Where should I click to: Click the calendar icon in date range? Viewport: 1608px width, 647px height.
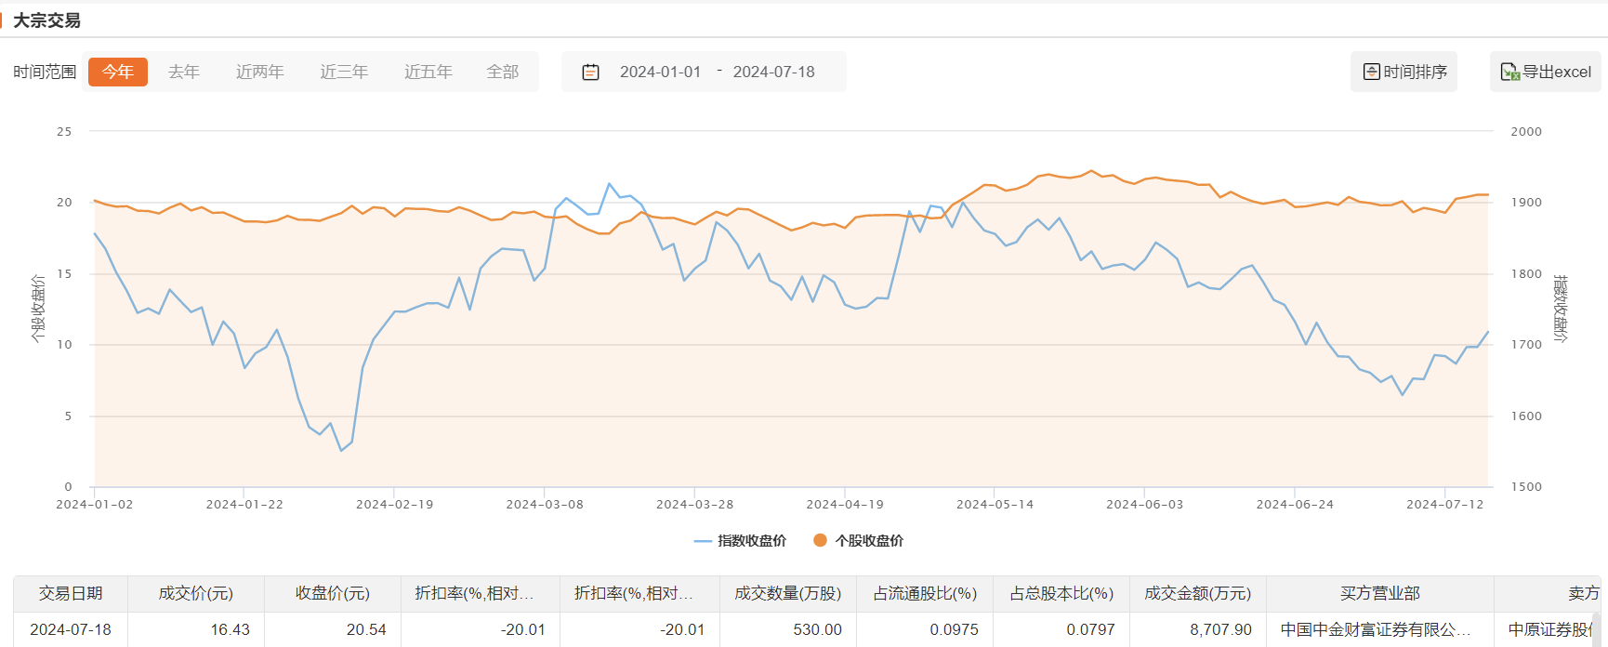(590, 73)
